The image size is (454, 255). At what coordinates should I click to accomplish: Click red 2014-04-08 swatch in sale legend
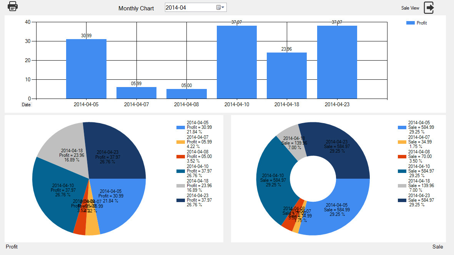[x=402, y=156]
